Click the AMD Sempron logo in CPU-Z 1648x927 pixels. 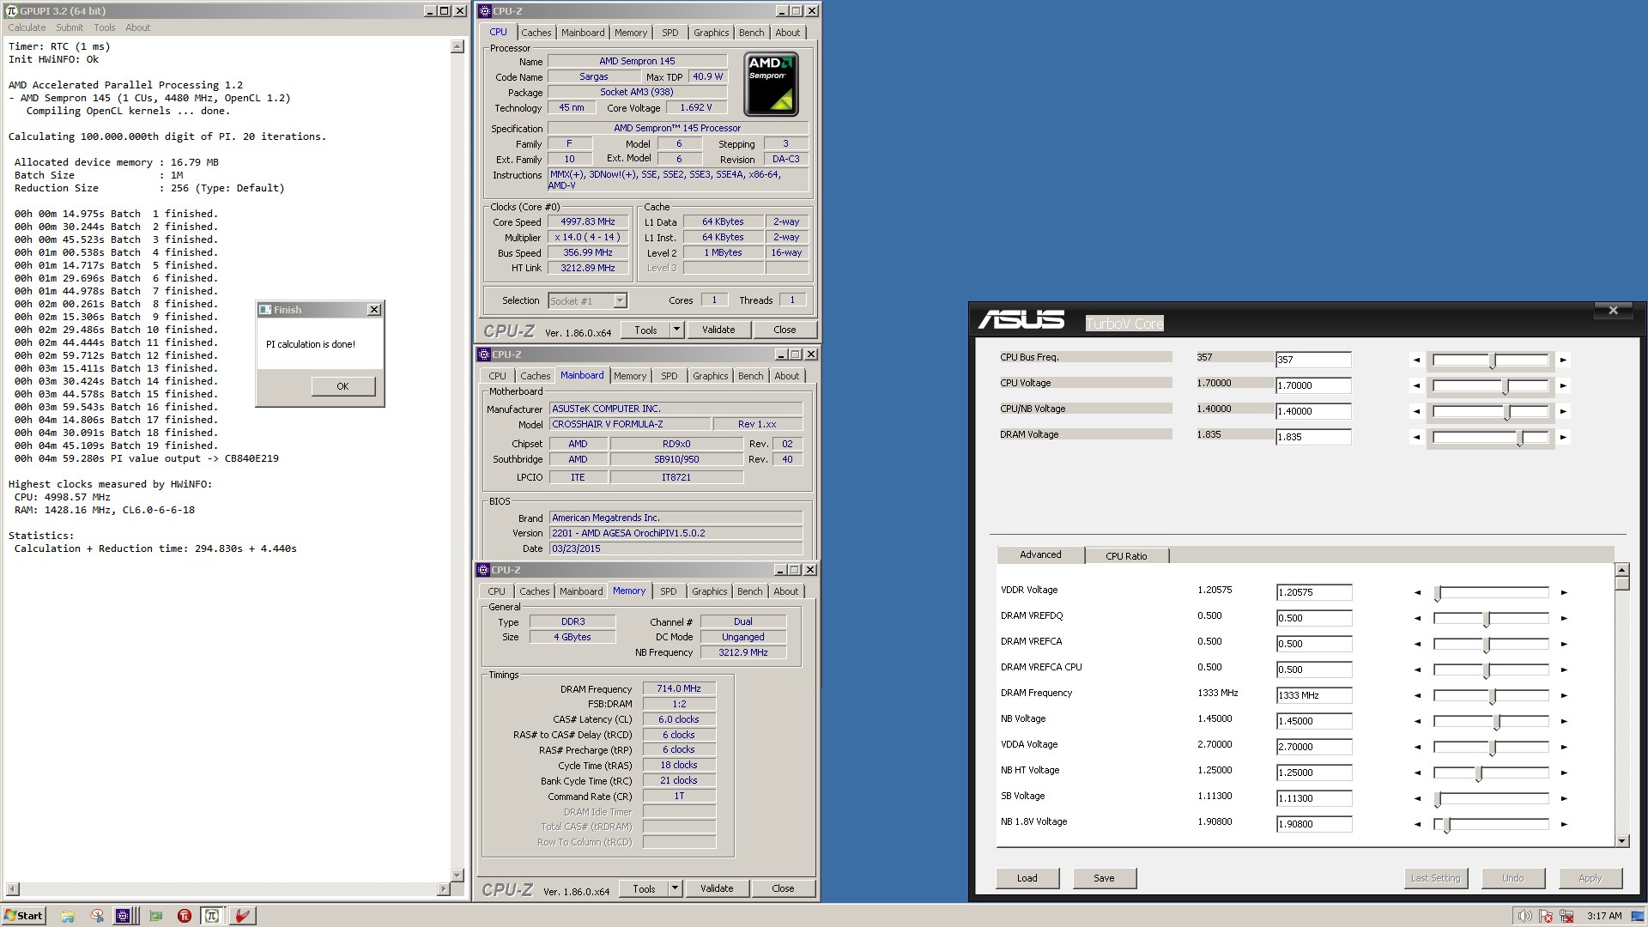point(771,84)
